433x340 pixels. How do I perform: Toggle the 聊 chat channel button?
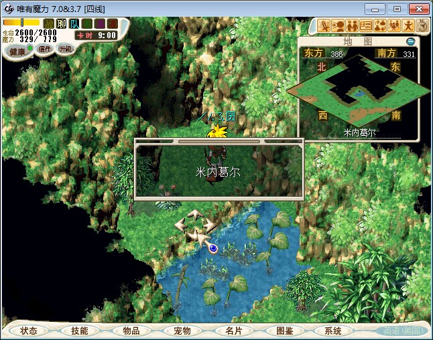[62, 23]
